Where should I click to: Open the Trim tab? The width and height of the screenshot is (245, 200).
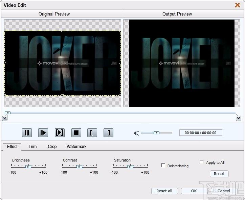pos(32,147)
